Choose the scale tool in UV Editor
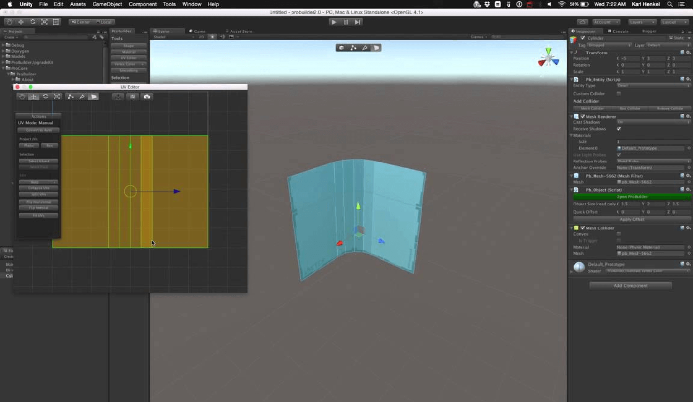 pyautogui.click(x=57, y=96)
